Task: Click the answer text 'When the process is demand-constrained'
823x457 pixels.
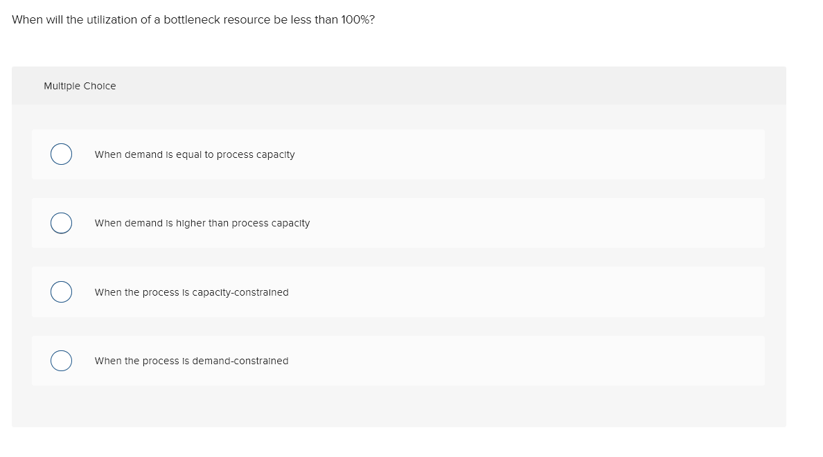Action: (191, 361)
